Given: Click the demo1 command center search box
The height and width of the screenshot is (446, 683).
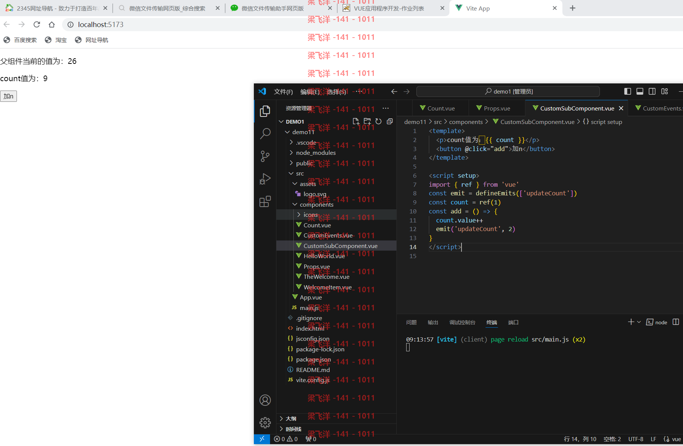Looking at the screenshot, I should pyautogui.click(x=508, y=91).
